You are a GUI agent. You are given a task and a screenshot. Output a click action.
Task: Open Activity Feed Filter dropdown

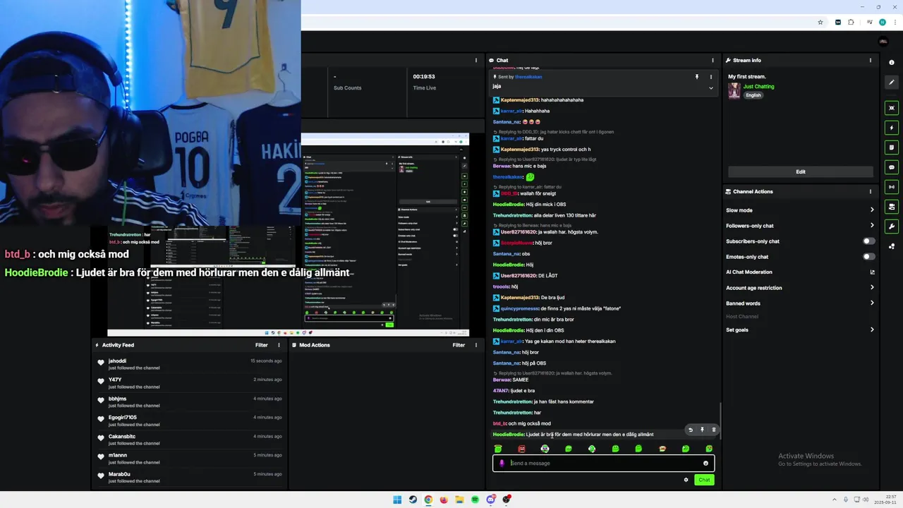pos(262,345)
